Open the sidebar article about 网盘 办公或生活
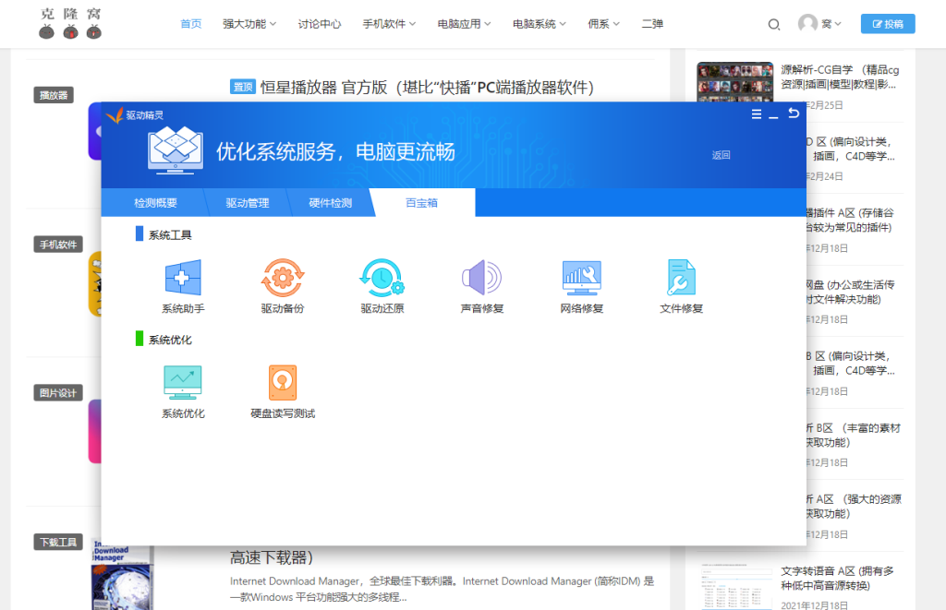This screenshot has height=610, width=946. pyautogui.click(x=851, y=292)
